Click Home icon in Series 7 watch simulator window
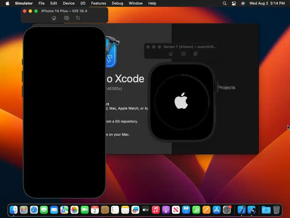The width and height of the screenshot is (290, 218). pos(170,54)
